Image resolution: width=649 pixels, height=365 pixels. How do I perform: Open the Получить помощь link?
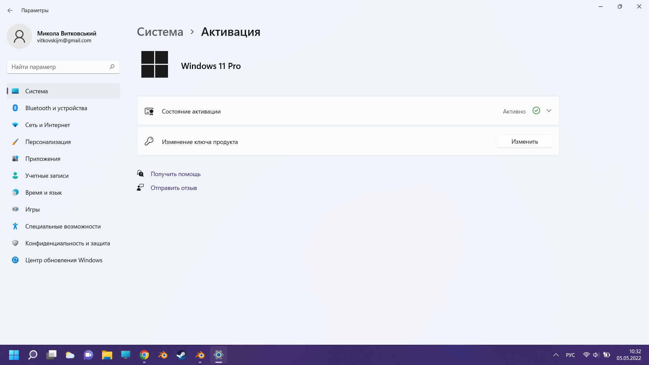175,174
